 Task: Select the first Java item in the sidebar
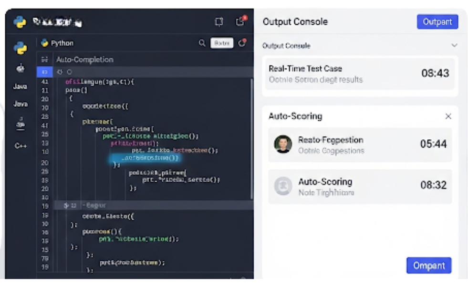(x=20, y=87)
